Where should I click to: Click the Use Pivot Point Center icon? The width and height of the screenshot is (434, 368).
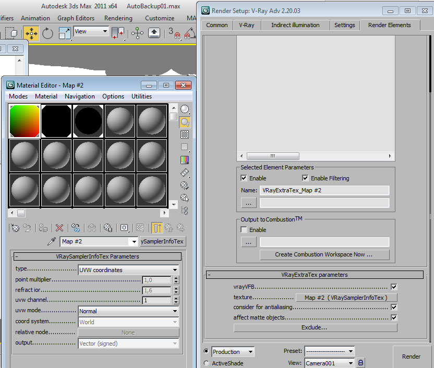[118, 33]
